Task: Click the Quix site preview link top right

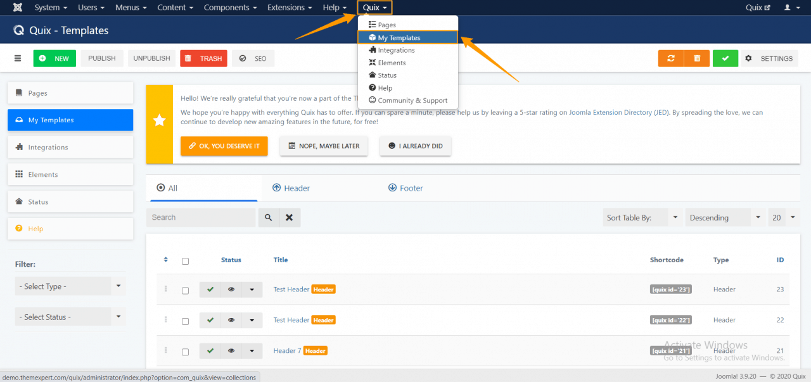Action: 758,8
